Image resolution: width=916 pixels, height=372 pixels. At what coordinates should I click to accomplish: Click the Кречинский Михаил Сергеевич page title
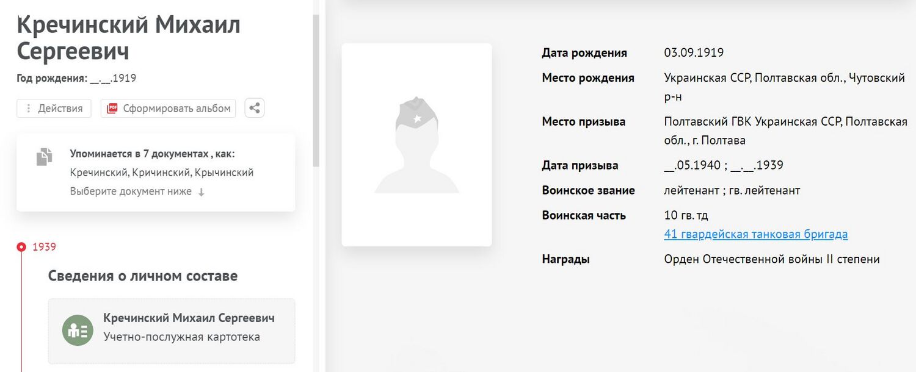tap(128, 38)
